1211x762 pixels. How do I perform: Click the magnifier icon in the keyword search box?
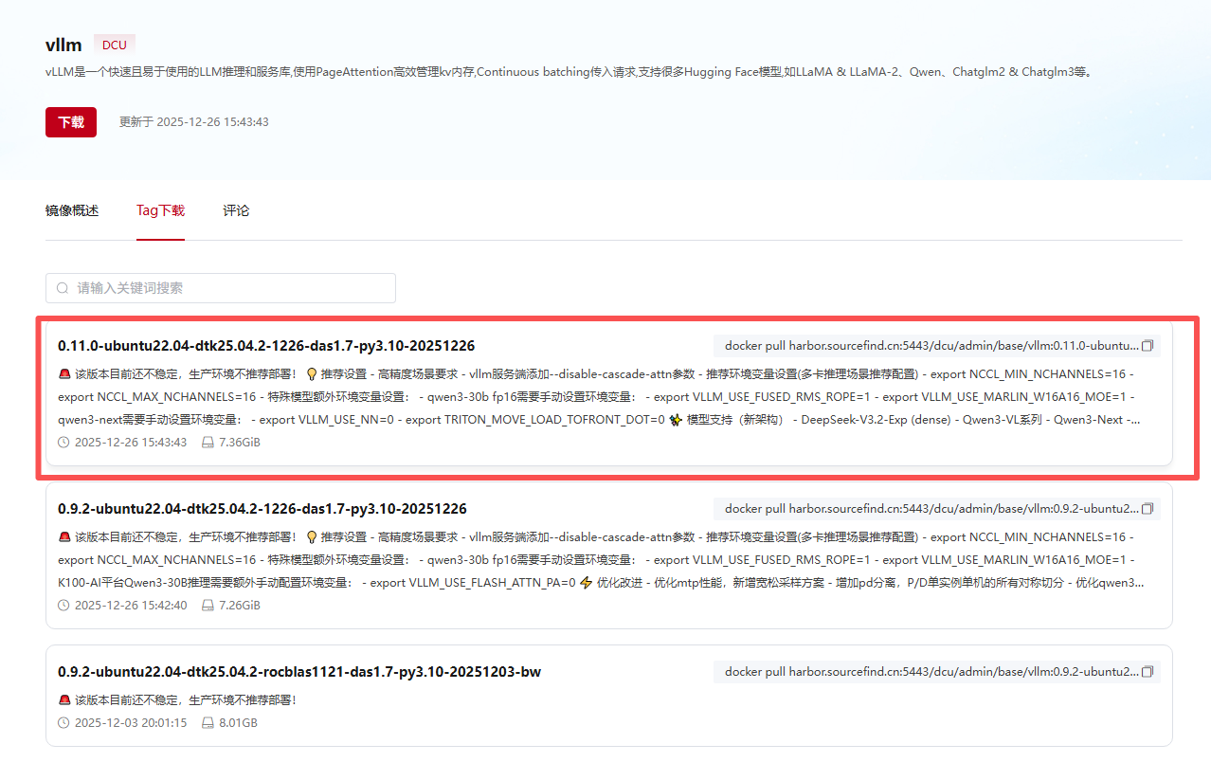click(x=63, y=288)
